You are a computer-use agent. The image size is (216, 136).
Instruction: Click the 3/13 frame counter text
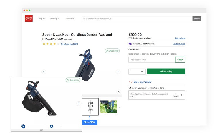tap(41, 130)
